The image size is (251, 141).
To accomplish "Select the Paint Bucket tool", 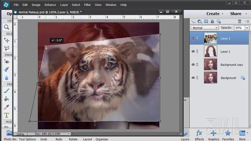I will click(7, 99).
